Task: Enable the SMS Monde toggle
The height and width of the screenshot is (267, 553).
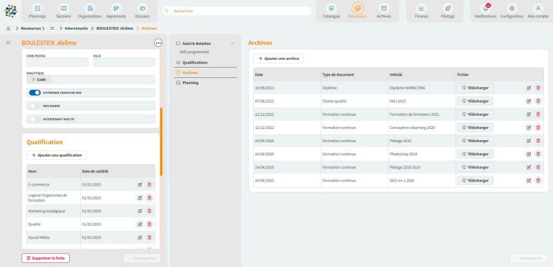Action: pyautogui.click(x=35, y=106)
